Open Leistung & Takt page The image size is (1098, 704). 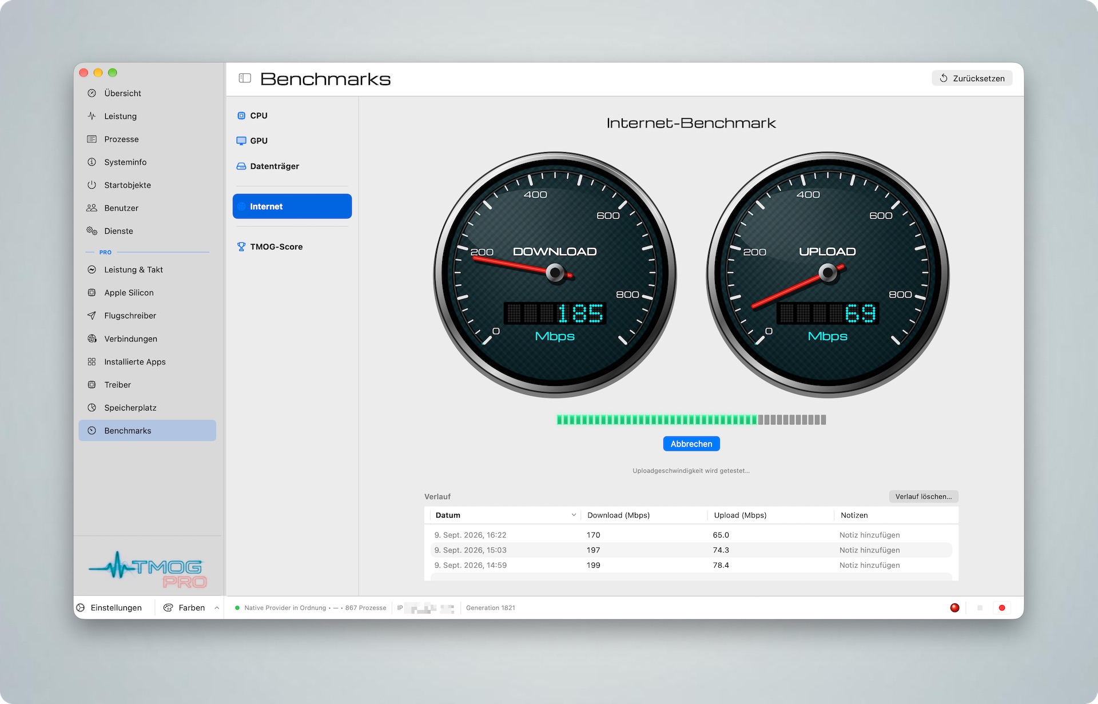[x=147, y=269]
